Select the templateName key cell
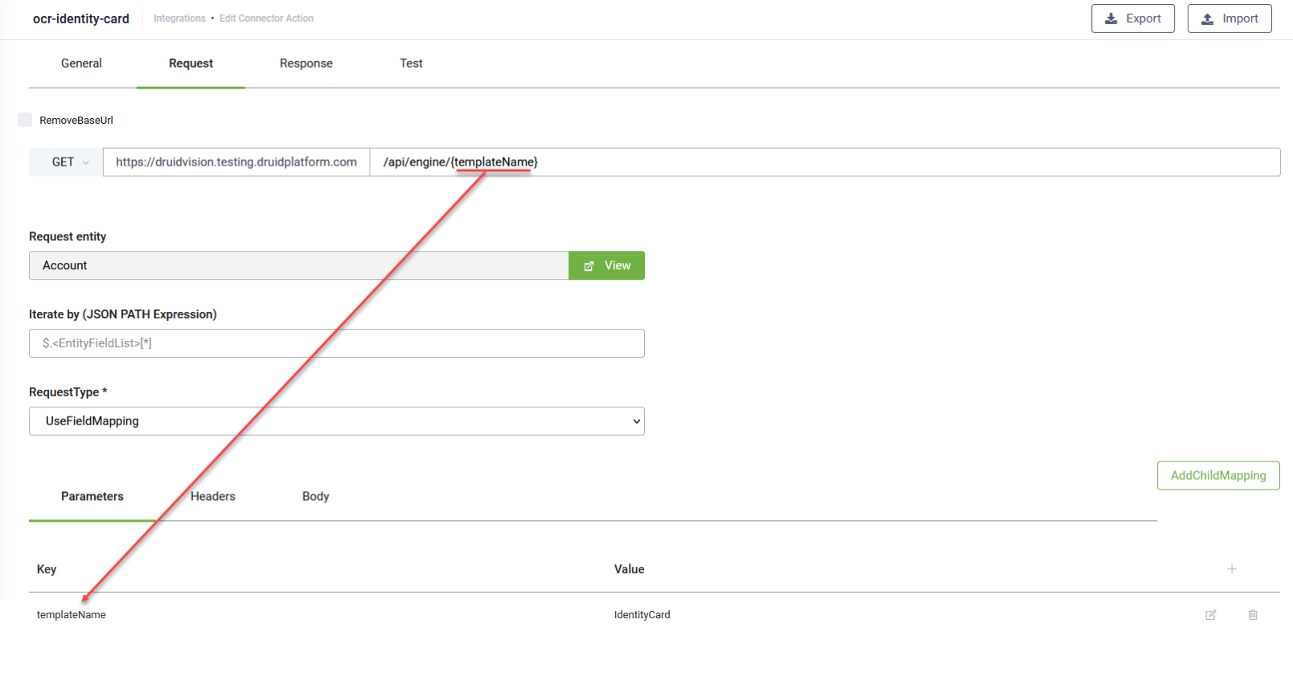 (72, 615)
